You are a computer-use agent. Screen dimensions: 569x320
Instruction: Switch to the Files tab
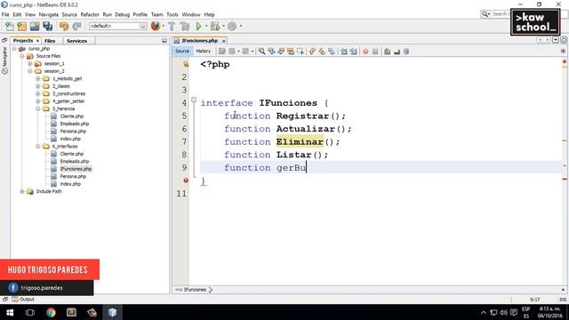pos(50,41)
